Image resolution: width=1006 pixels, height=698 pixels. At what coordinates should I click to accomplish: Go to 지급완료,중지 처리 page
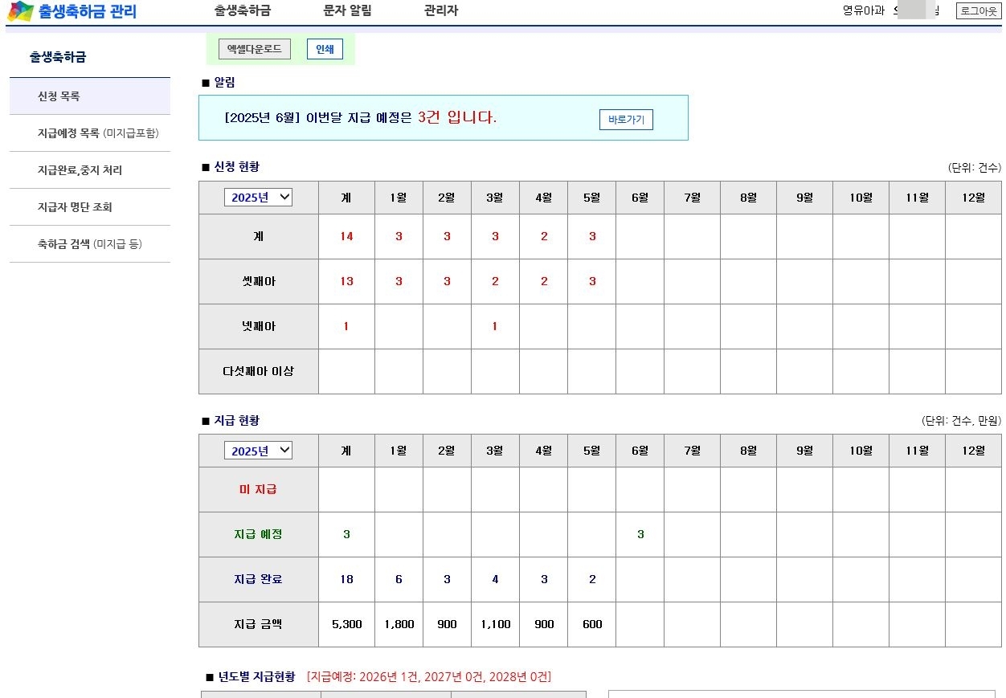(x=80, y=170)
